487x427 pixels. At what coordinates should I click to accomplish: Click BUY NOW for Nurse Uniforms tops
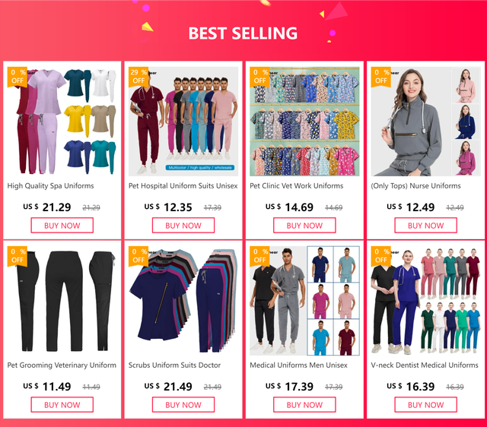pos(426,226)
